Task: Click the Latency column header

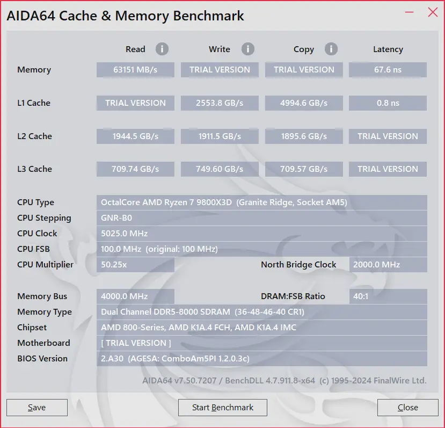Action: 388,49
